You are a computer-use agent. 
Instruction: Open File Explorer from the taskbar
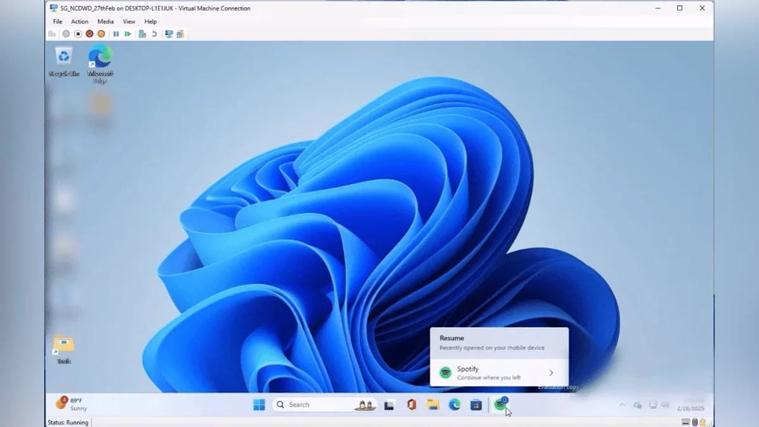pos(433,405)
